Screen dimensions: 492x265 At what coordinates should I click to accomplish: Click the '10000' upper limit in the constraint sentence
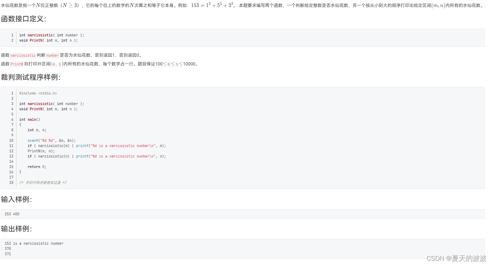(189, 64)
